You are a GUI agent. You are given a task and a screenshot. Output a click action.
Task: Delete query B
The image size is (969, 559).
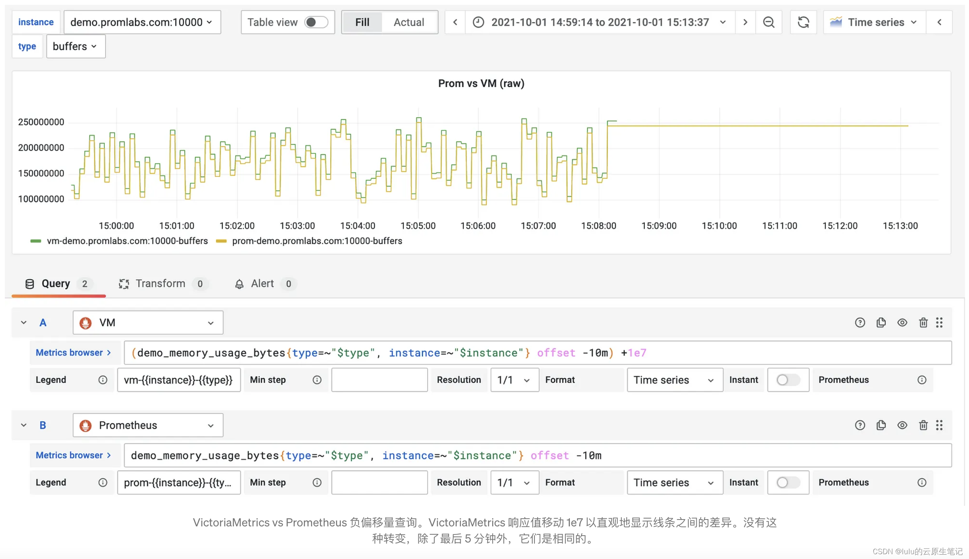click(x=923, y=425)
